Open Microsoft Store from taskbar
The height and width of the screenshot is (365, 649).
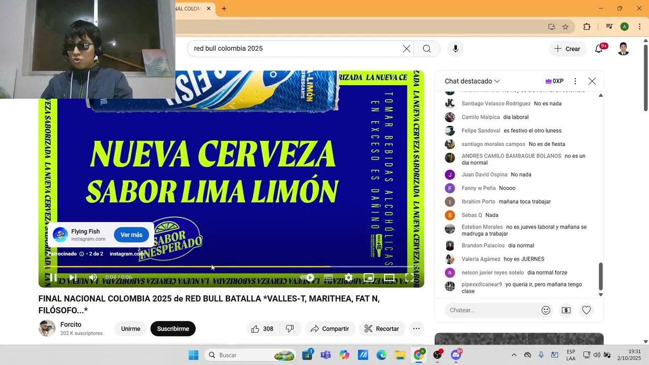tap(307, 355)
